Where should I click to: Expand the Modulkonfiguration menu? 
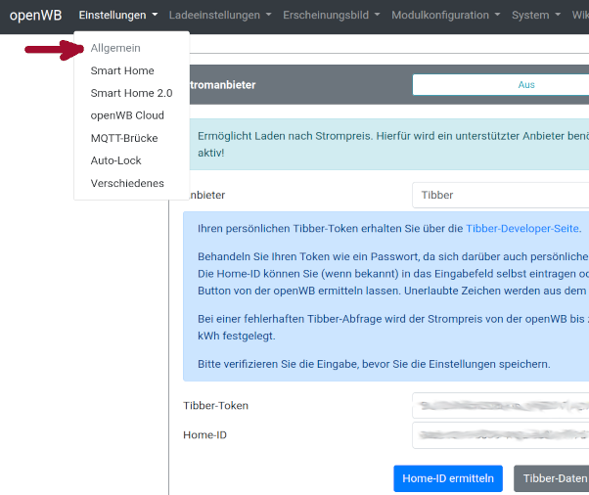(445, 16)
